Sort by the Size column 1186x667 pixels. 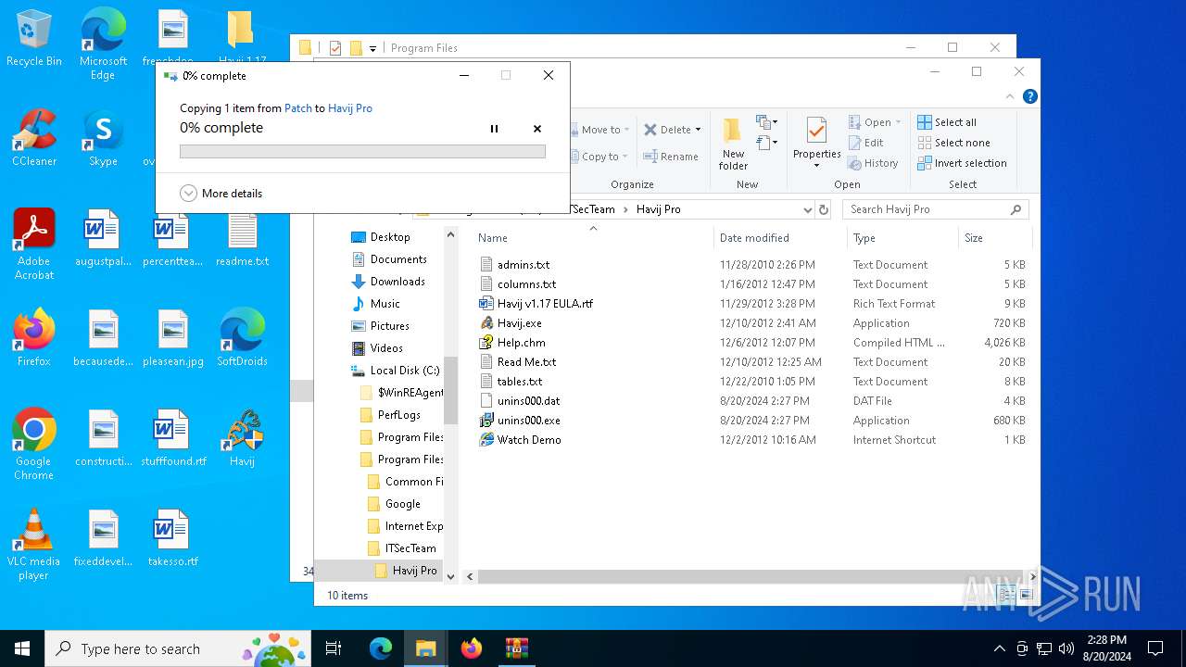(x=993, y=238)
